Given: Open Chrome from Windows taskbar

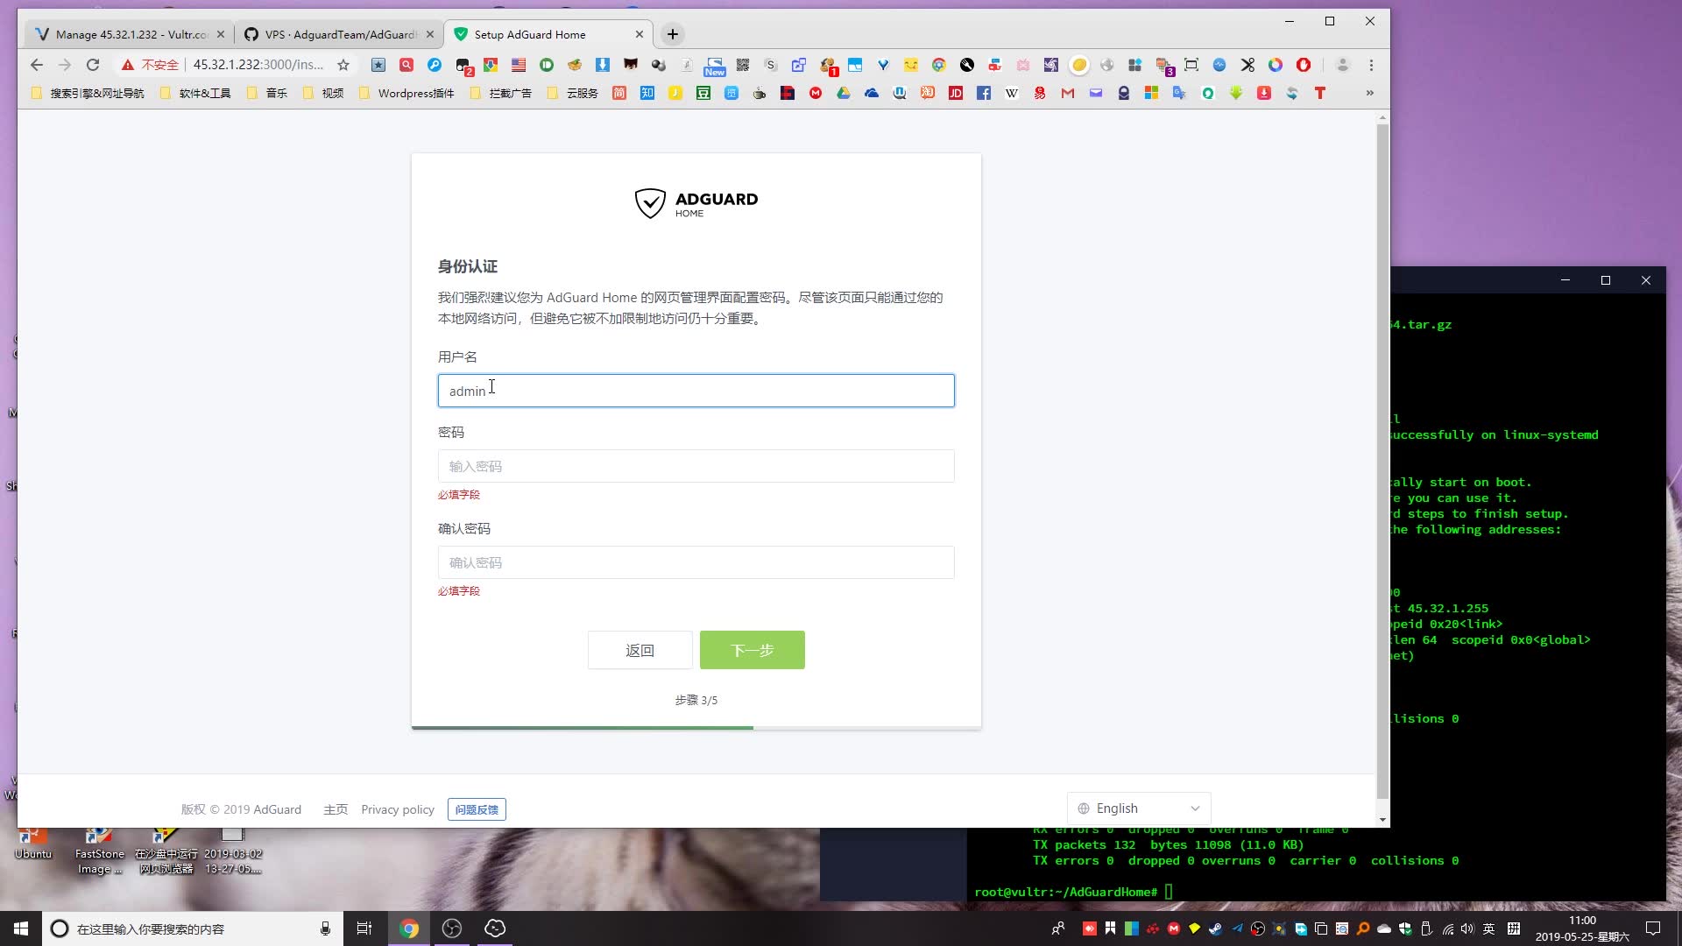Looking at the screenshot, I should [409, 928].
